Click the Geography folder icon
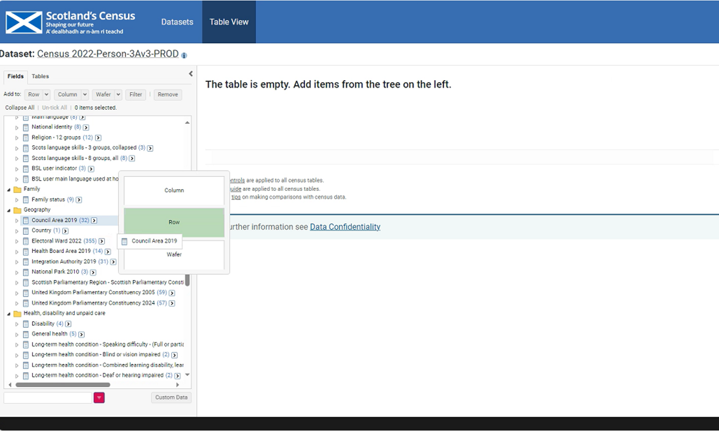Viewport: 719px width, 431px height. click(x=17, y=210)
